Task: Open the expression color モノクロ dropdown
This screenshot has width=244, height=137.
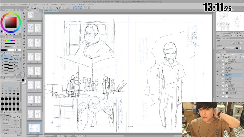Action: tap(229, 48)
